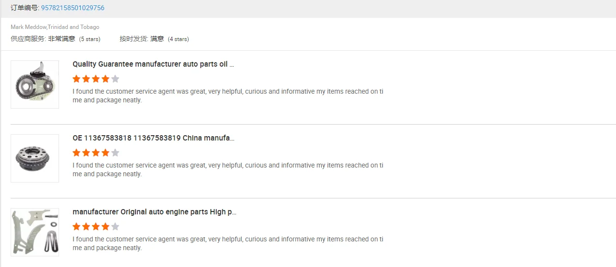Click fourth star of OE 11367583818 review
The height and width of the screenshot is (267, 616).
105,153
